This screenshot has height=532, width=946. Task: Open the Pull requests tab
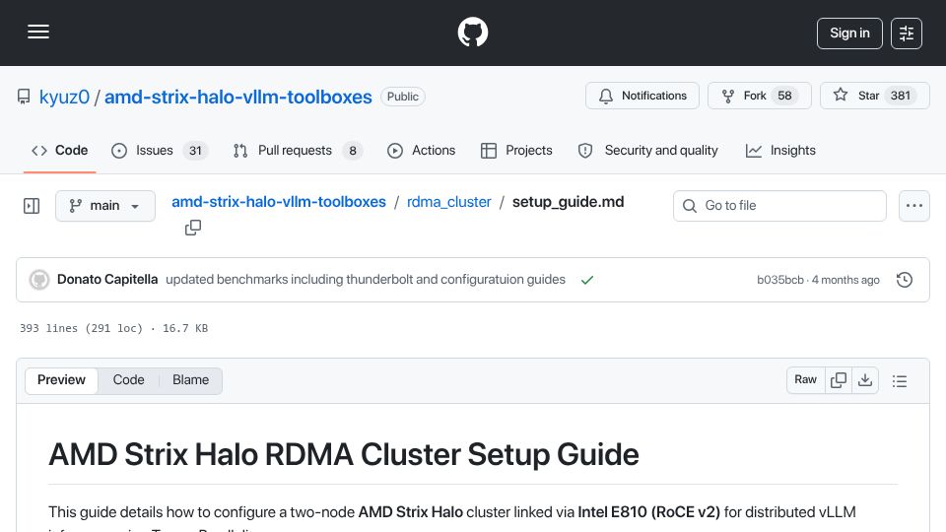point(298,150)
